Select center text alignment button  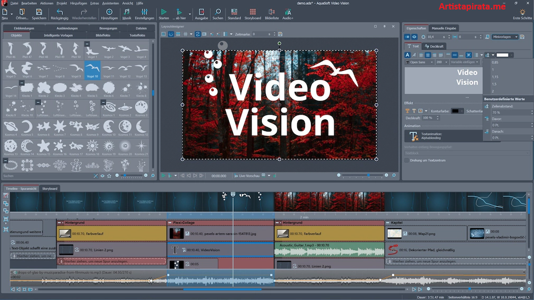[x=428, y=55]
